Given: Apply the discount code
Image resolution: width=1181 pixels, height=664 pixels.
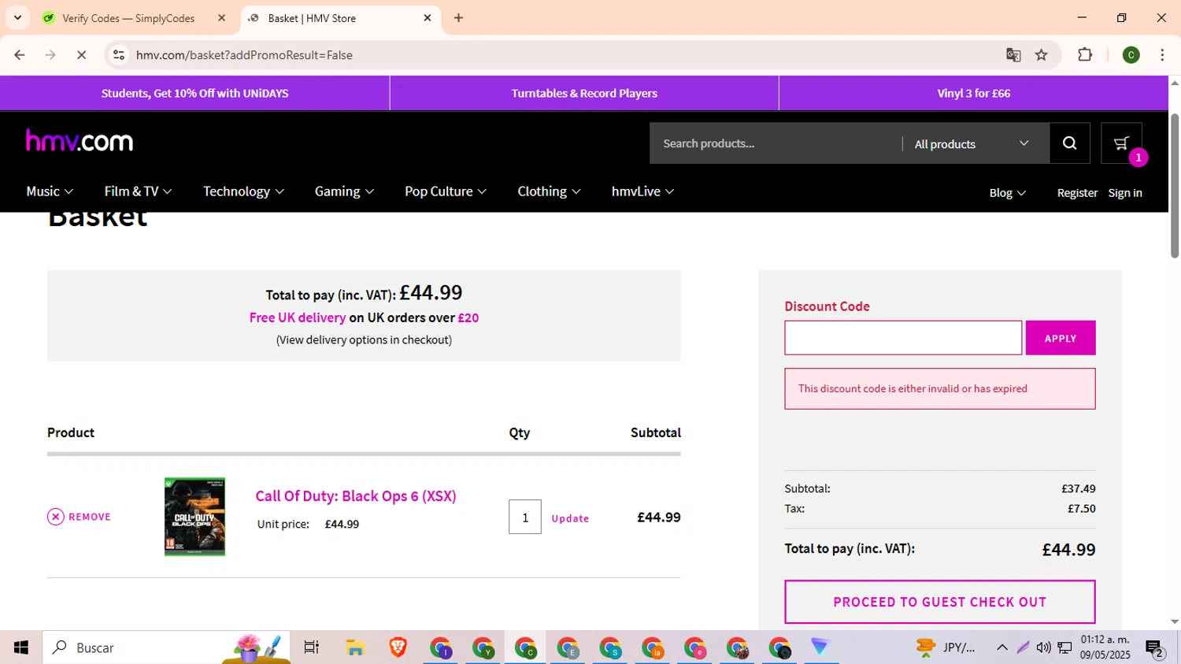Looking at the screenshot, I should point(1061,338).
